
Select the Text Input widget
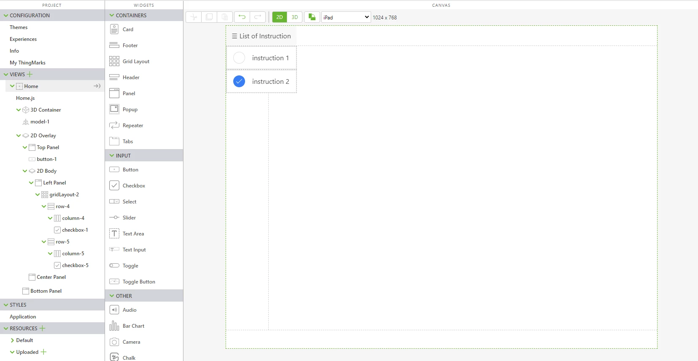(134, 250)
